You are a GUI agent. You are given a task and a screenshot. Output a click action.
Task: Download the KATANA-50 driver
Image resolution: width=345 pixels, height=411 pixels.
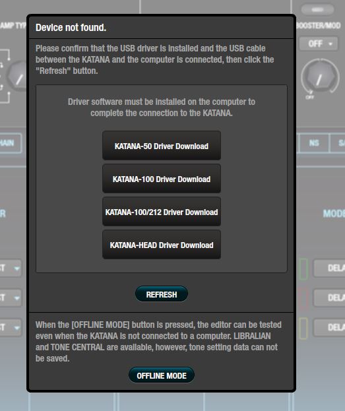point(162,146)
